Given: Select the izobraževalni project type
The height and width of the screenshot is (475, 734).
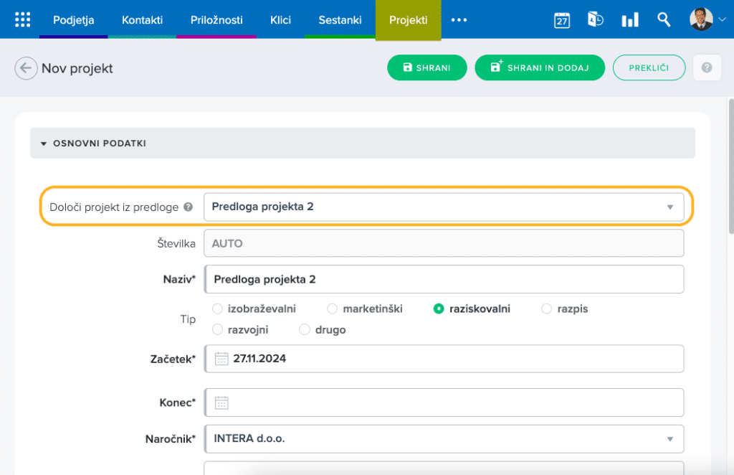Looking at the screenshot, I should [218, 309].
